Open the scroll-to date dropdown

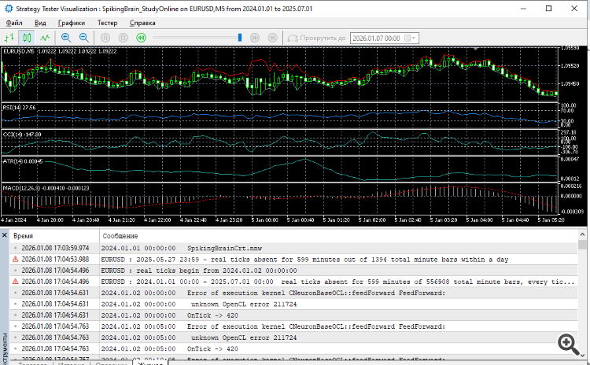point(415,38)
